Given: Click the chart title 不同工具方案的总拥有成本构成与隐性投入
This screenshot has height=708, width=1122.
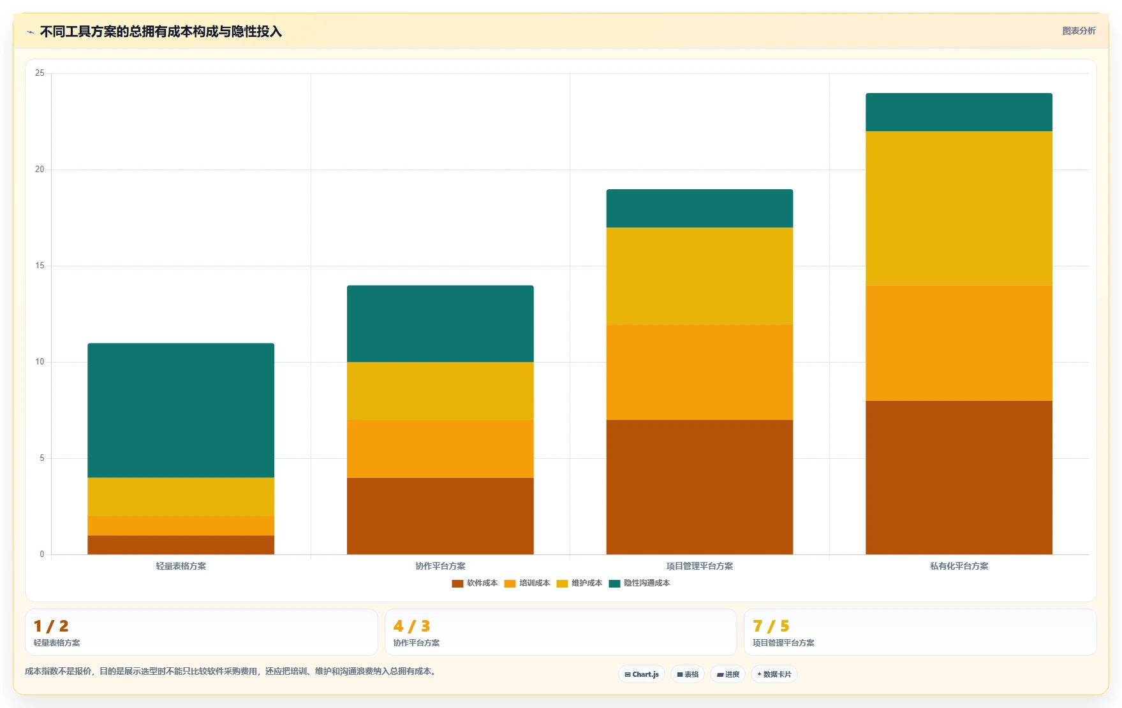Looking at the screenshot, I should 161,31.
